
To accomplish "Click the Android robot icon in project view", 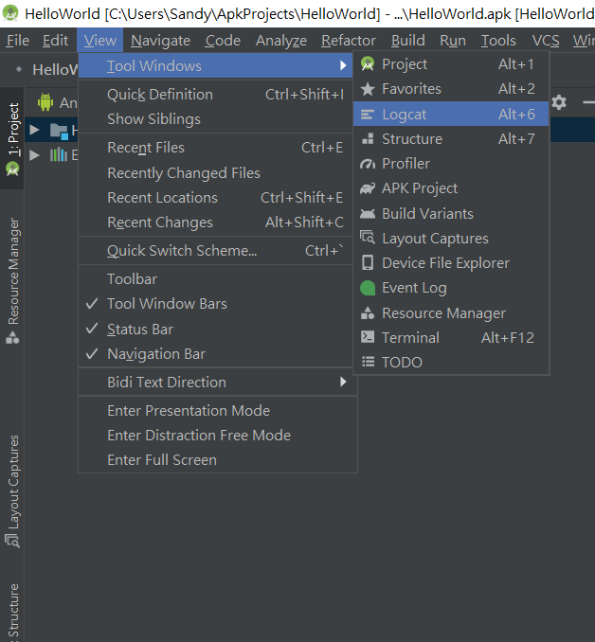I will tap(45, 102).
